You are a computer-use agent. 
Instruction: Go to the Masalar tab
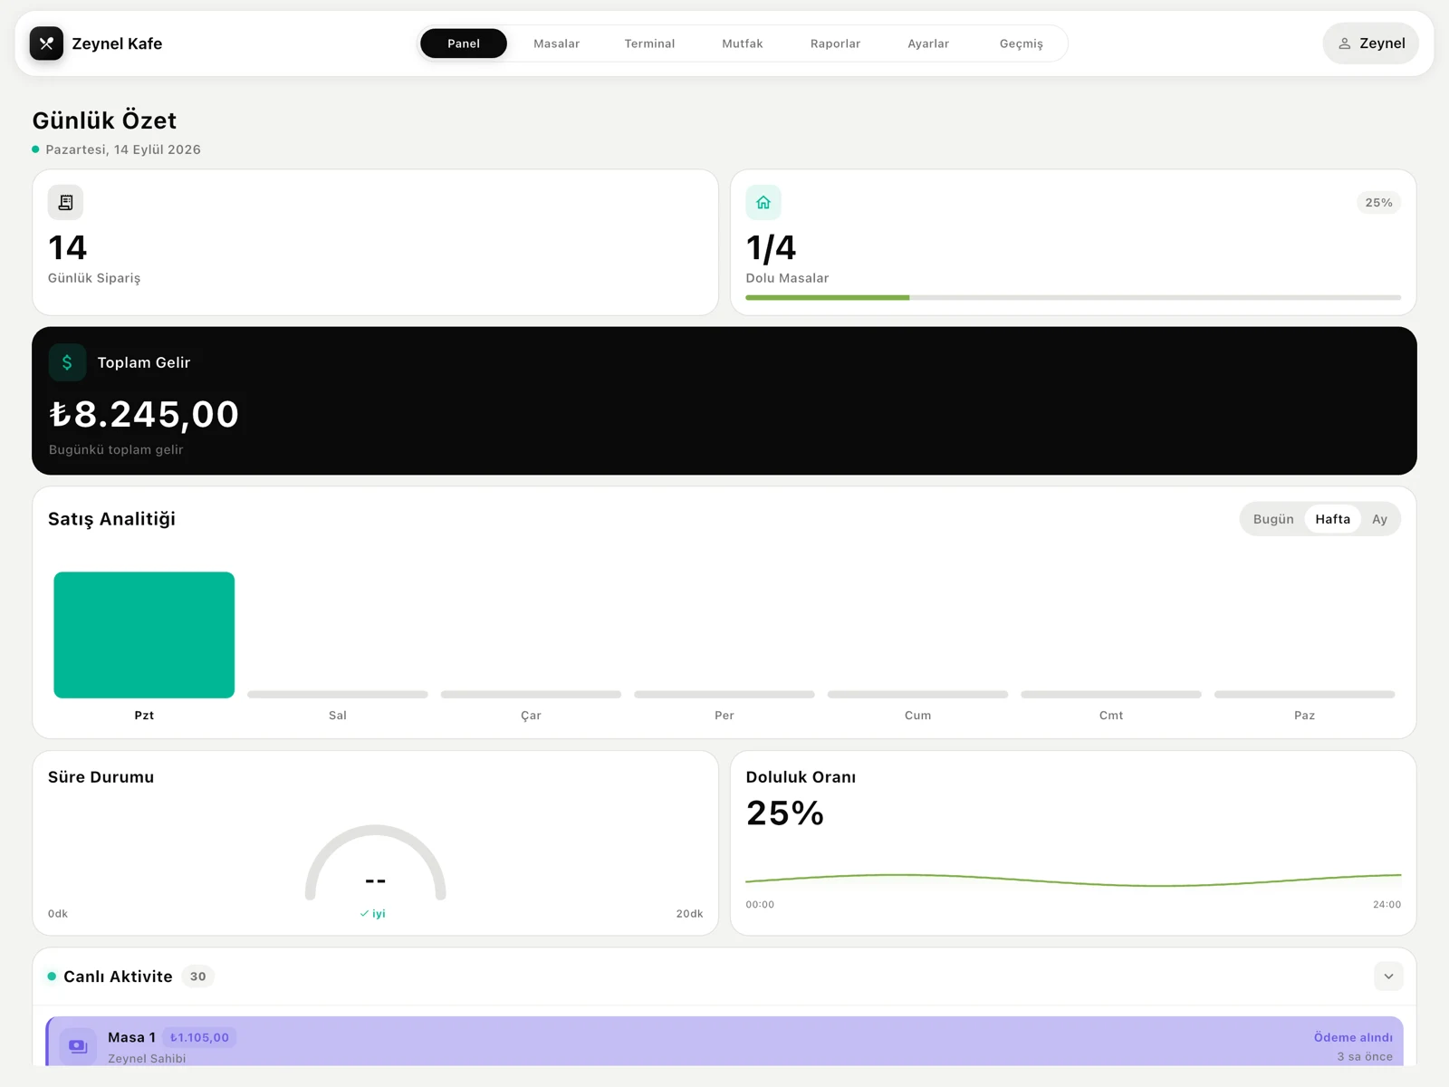[556, 43]
